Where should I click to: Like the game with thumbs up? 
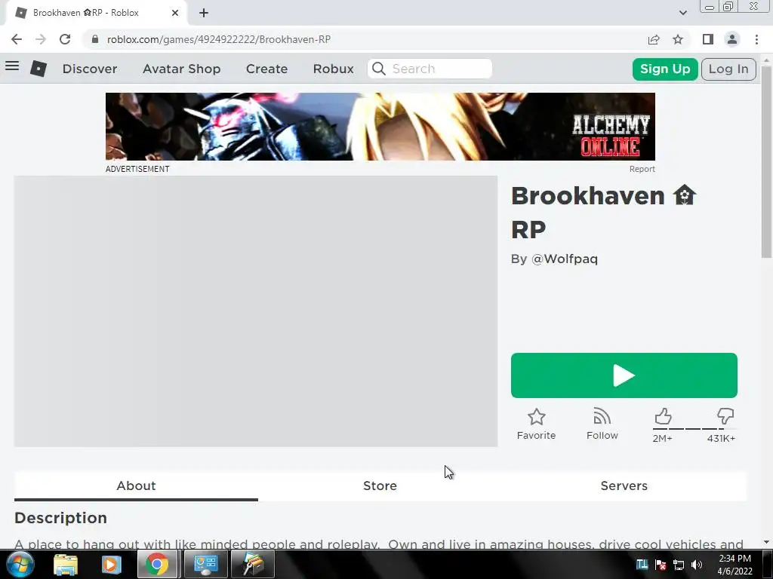tap(663, 416)
